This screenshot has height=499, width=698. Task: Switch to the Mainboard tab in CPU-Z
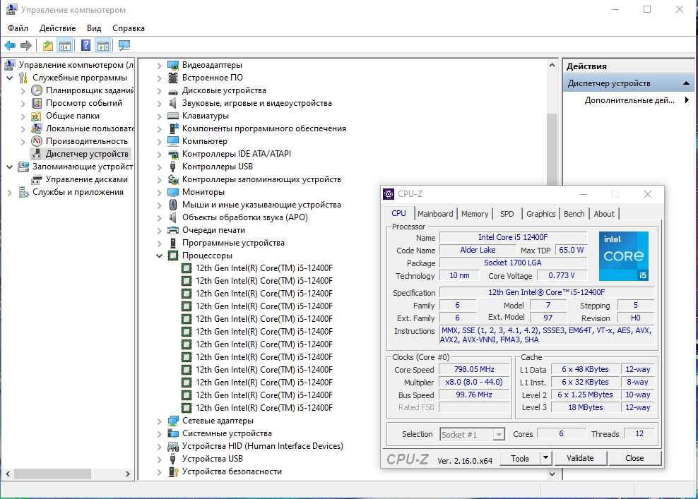(435, 214)
